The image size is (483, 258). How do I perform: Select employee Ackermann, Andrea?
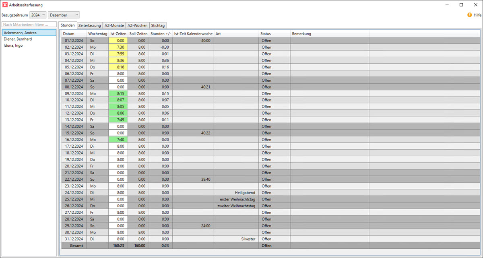(29, 33)
